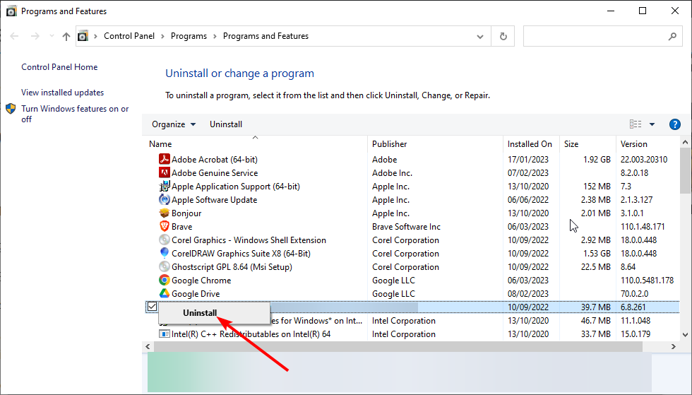Click the Adobe Acrobat (64-bit) program icon
This screenshot has height=395, width=692.
pos(164,159)
